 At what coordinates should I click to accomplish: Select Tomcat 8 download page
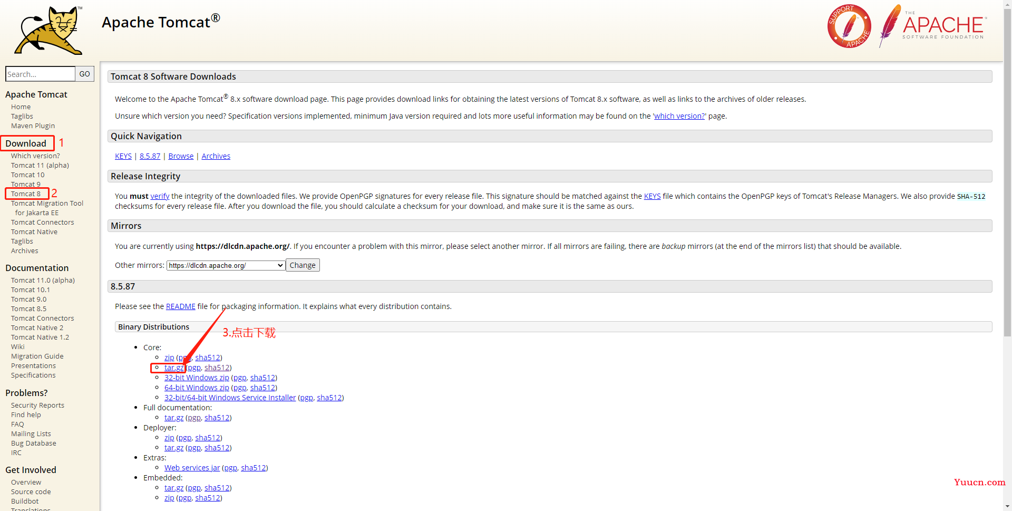point(26,194)
